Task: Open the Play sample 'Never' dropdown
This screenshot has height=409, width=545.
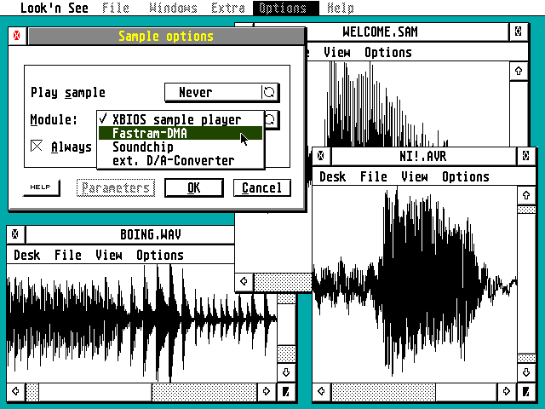Action: (212, 93)
